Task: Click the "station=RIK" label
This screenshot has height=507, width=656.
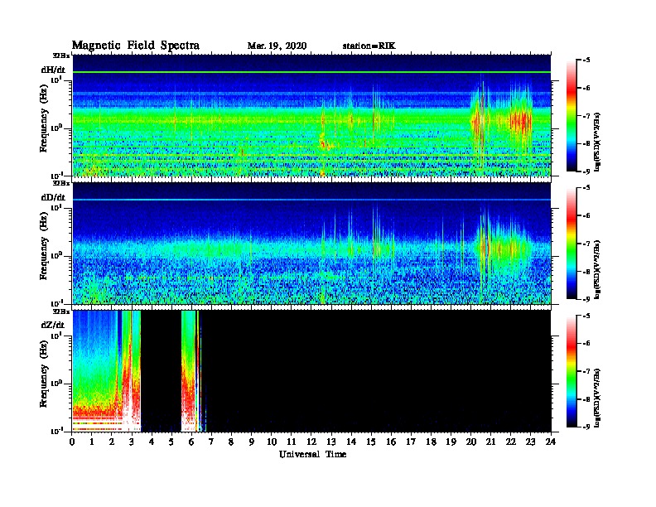Action: pyautogui.click(x=369, y=46)
